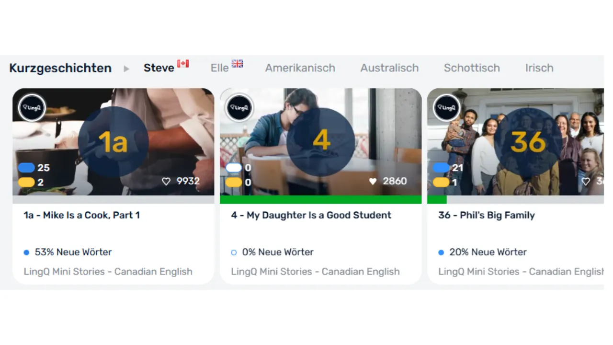This screenshot has width=613, height=345.
Task: Click the yellow known-words pill showing 2
Action: tap(26, 182)
